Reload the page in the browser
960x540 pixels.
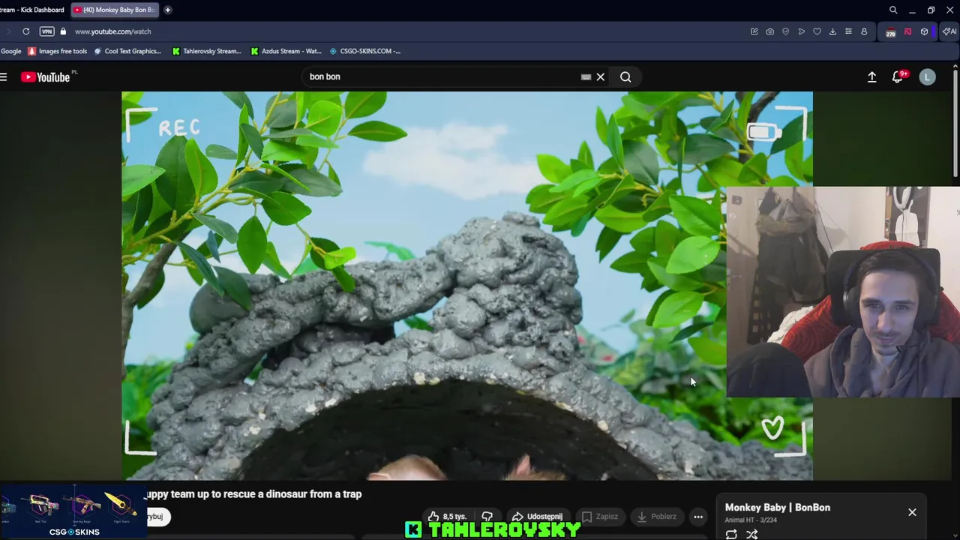coord(26,31)
